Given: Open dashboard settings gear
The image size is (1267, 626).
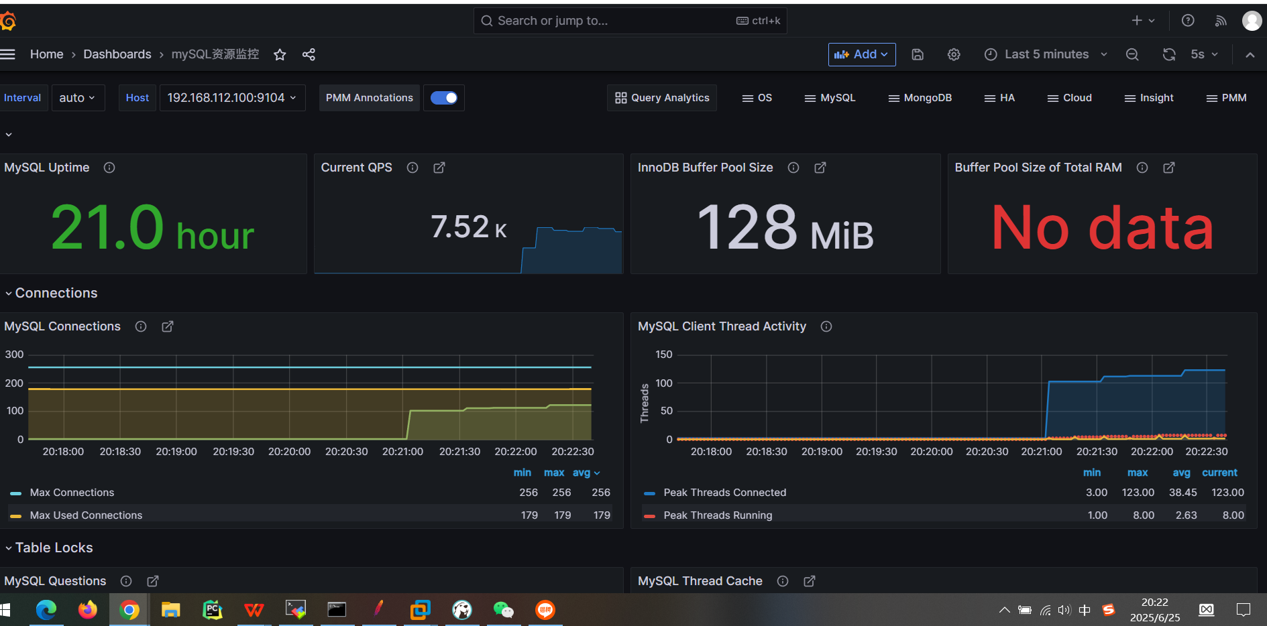Looking at the screenshot, I should (x=954, y=54).
